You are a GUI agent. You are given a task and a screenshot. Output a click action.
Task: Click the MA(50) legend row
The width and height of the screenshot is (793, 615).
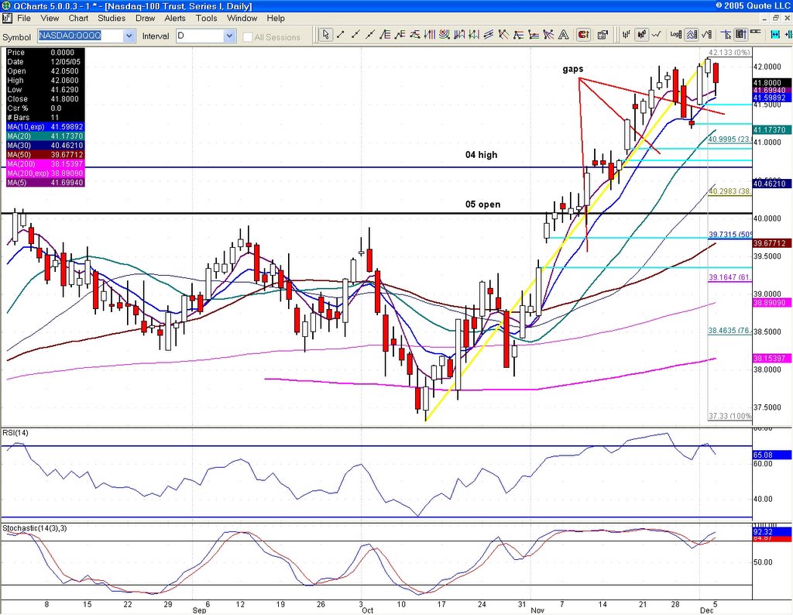pos(45,155)
